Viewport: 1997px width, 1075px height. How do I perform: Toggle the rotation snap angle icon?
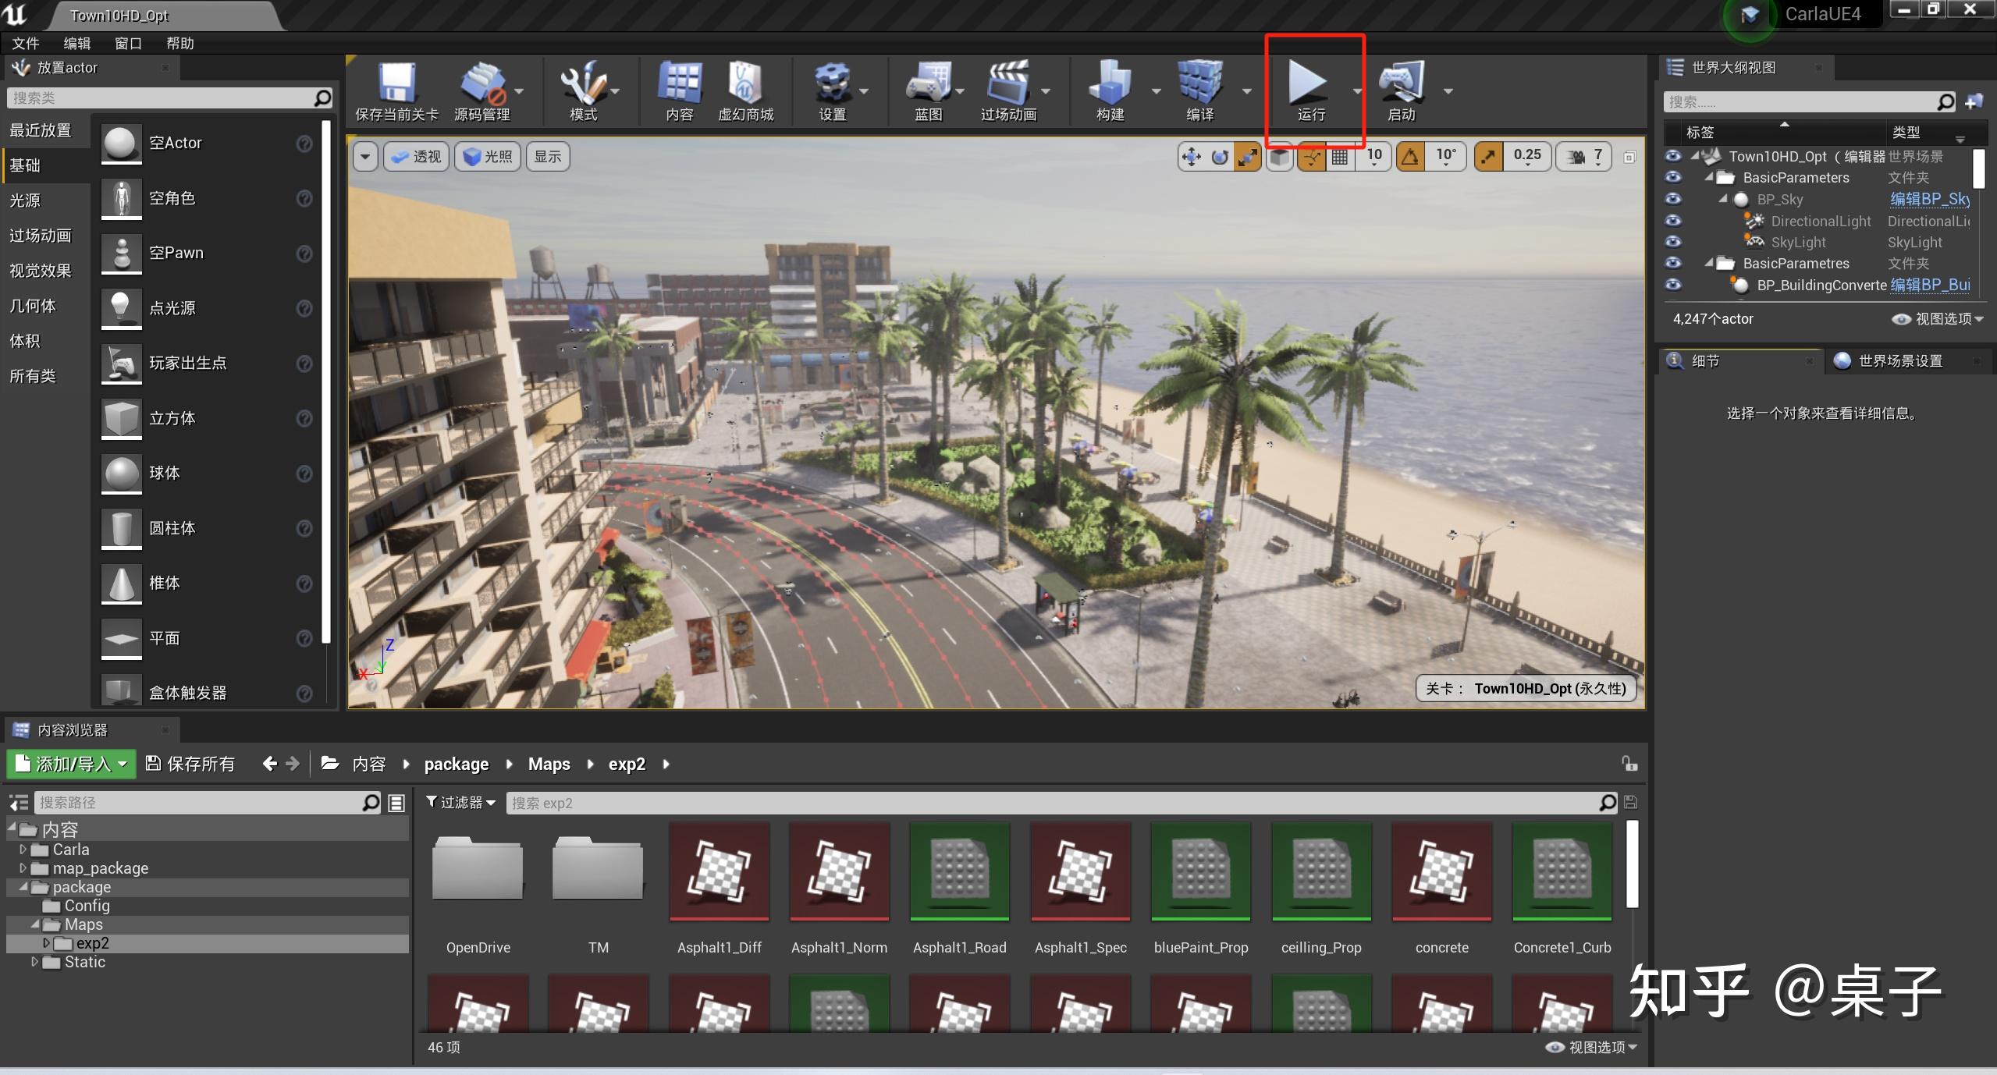(1410, 157)
